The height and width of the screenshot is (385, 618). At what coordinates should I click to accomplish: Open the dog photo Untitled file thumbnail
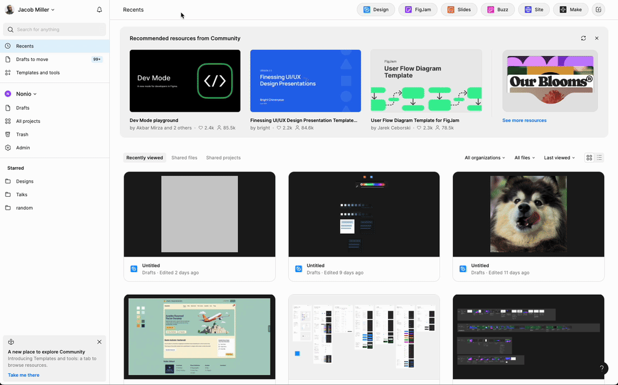(x=528, y=214)
